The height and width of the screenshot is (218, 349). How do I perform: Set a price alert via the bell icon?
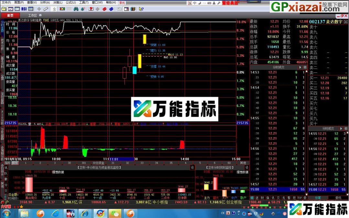(83, 9)
